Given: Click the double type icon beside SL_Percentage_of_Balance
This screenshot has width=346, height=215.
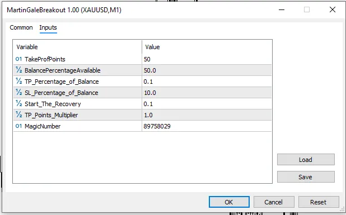Looking at the screenshot, I should 19,93.
